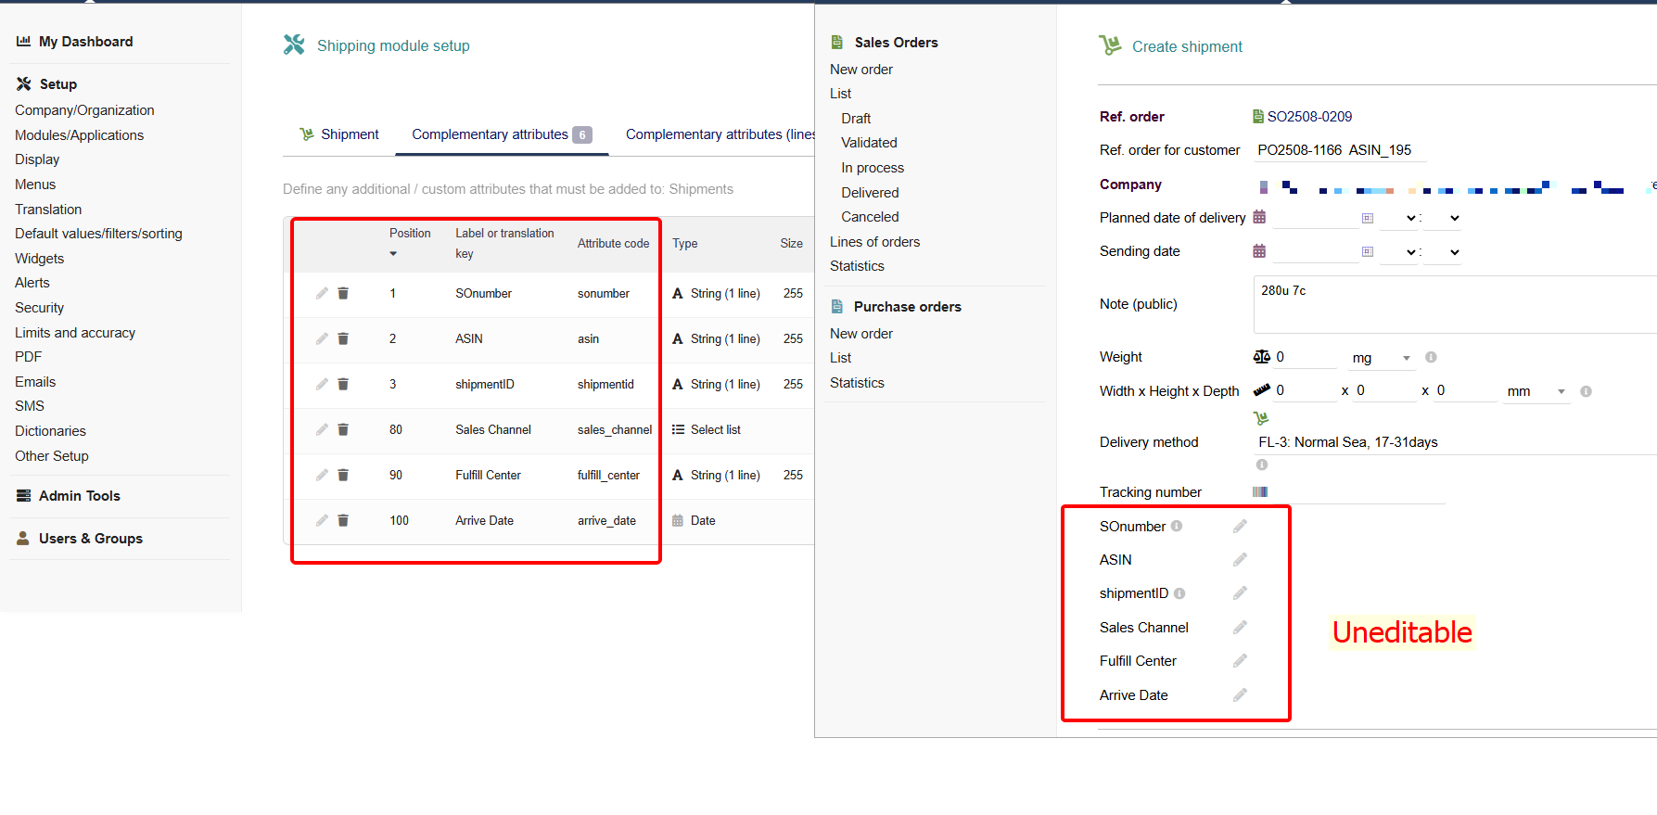Delete the Fulfill Center attribute row

(x=343, y=475)
